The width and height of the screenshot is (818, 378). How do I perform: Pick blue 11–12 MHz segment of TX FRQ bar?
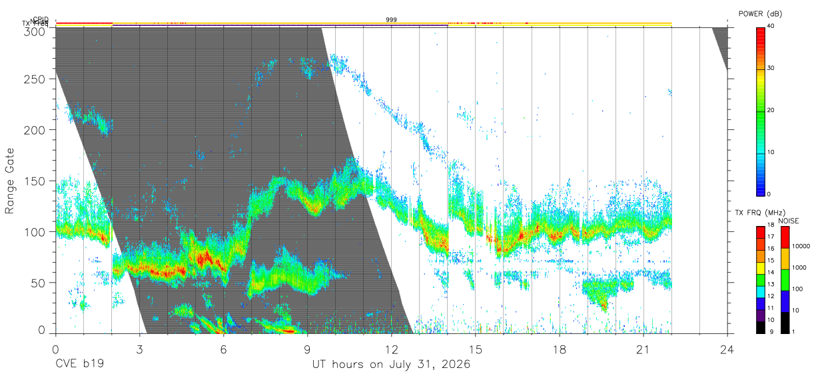point(761,303)
